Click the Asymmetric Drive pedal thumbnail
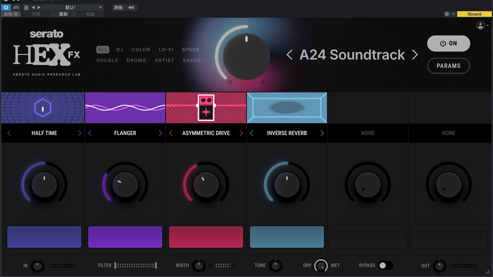Image resolution: width=493 pixels, height=277 pixels. tap(206, 108)
